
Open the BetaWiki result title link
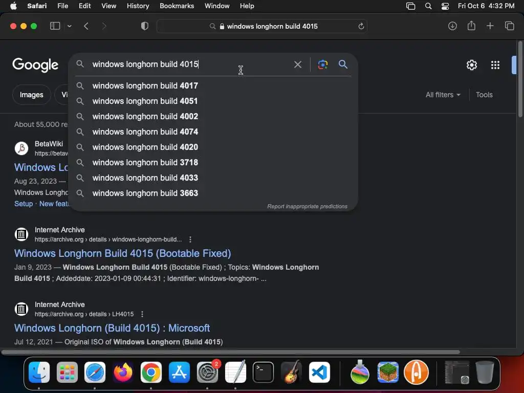(x=41, y=167)
